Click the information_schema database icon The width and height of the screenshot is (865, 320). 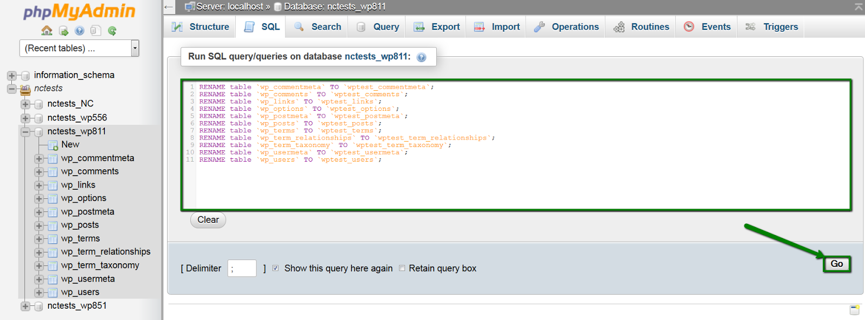tap(25, 76)
